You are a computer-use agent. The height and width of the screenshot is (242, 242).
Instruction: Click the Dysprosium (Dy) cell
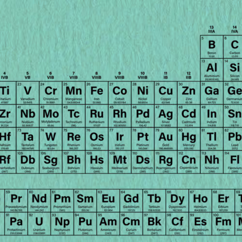[177, 201]
